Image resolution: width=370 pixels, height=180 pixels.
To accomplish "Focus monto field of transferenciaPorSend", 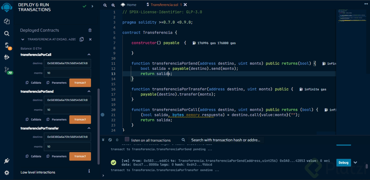I will click(67, 110).
